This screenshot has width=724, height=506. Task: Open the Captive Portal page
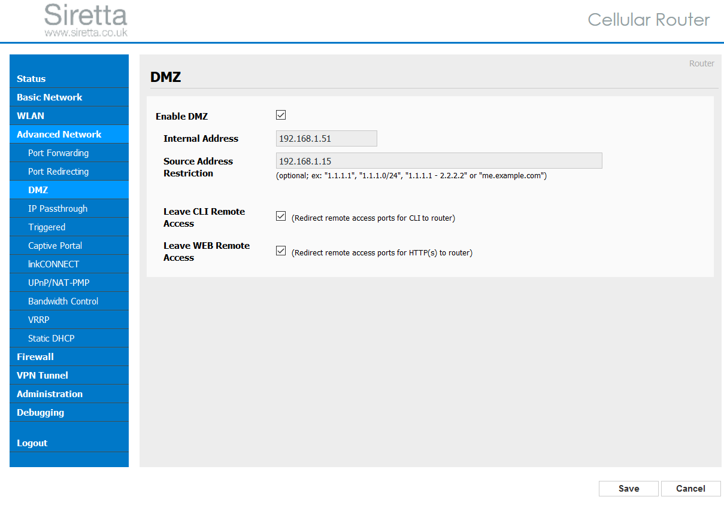coord(69,245)
